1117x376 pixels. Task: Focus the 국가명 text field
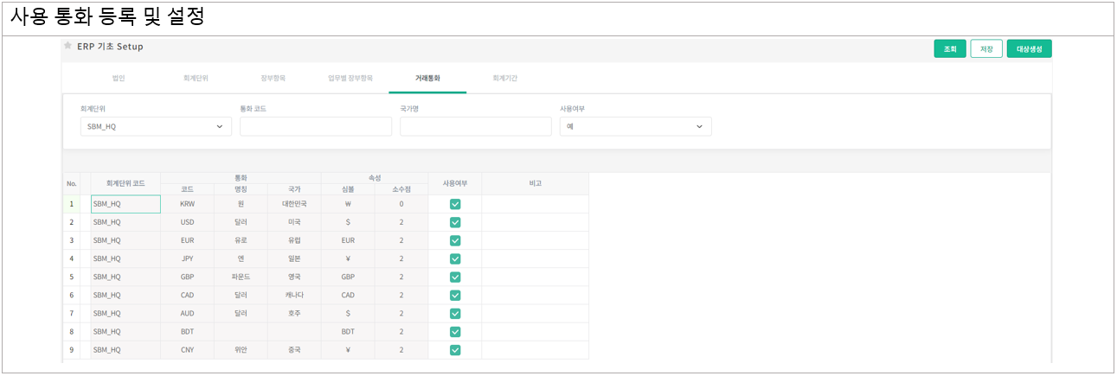click(475, 126)
